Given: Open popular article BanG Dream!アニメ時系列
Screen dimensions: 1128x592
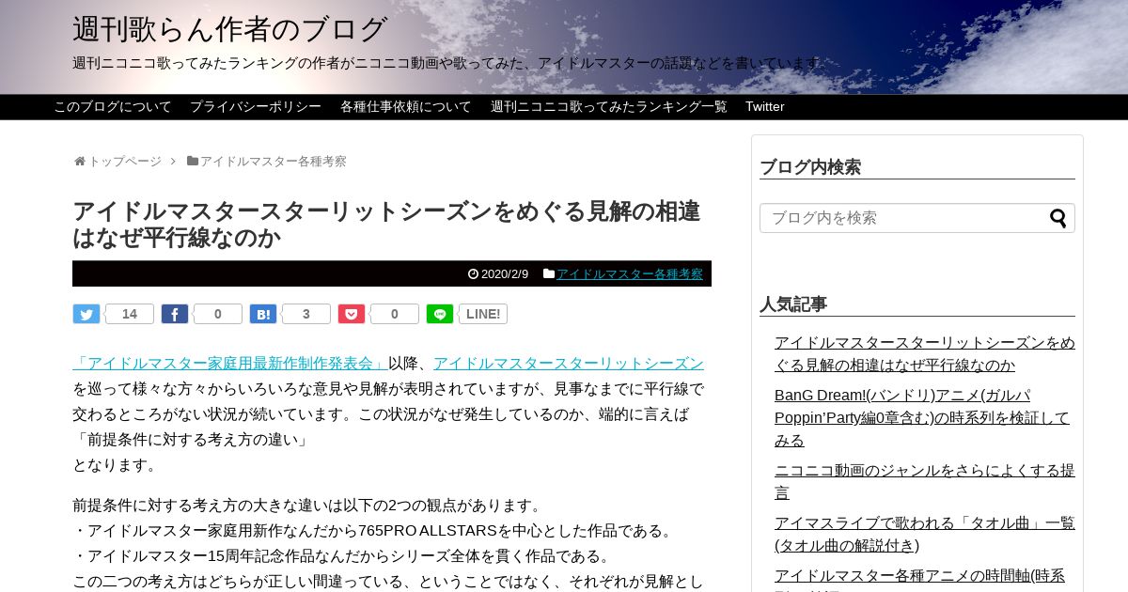Looking at the screenshot, I should point(922,417).
